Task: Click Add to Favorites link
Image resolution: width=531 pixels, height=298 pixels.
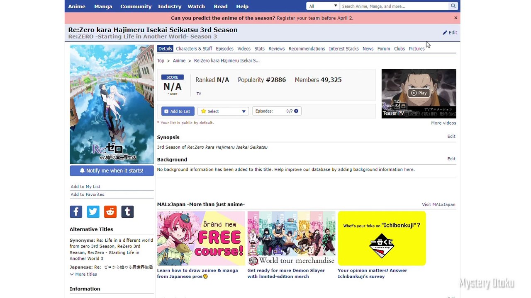Action: (88, 195)
